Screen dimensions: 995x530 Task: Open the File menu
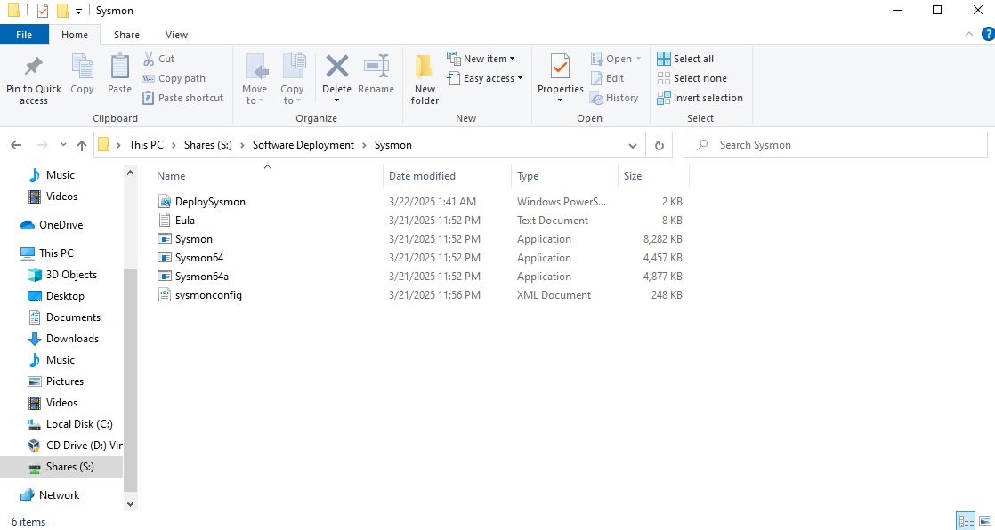(24, 35)
